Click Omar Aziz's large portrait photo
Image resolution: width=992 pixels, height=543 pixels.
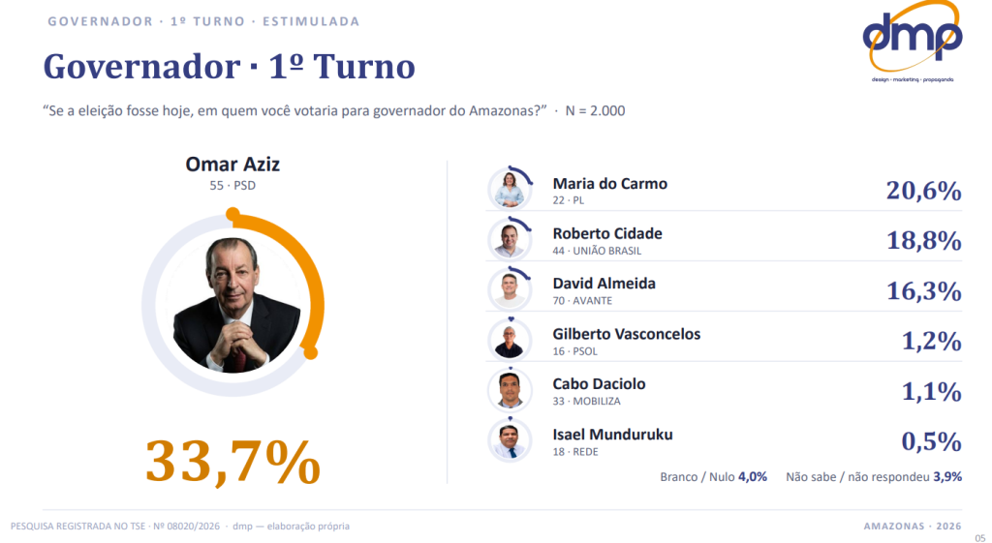tap(232, 305)
